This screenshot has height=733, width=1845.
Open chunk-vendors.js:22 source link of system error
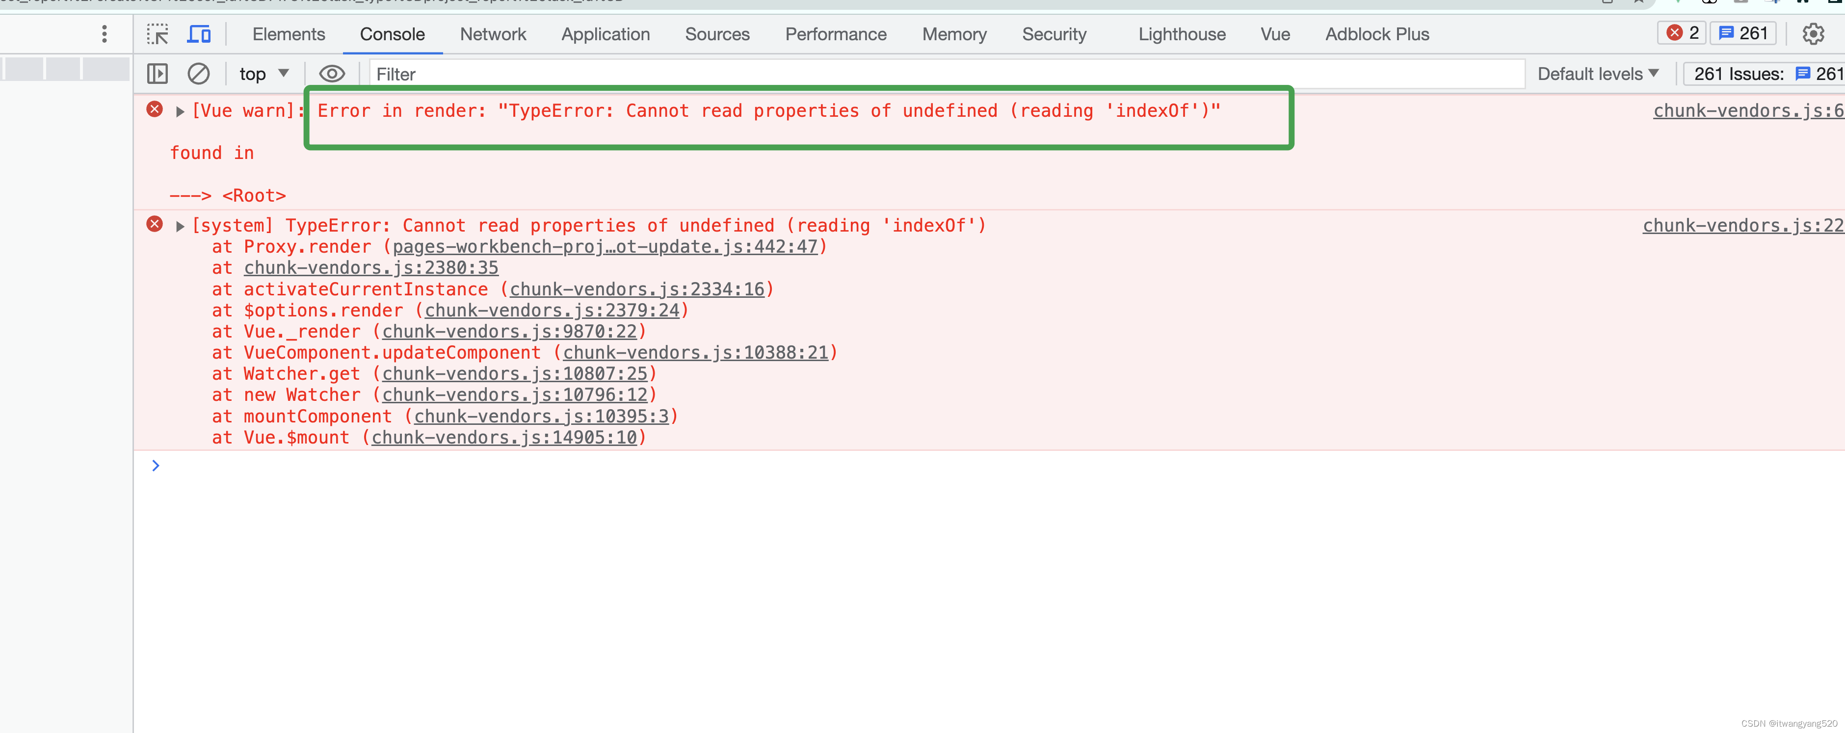click(1743, 226)
